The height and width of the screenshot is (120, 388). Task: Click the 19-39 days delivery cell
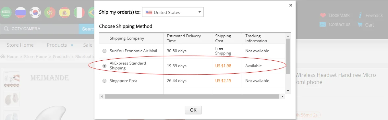point(176,66)
